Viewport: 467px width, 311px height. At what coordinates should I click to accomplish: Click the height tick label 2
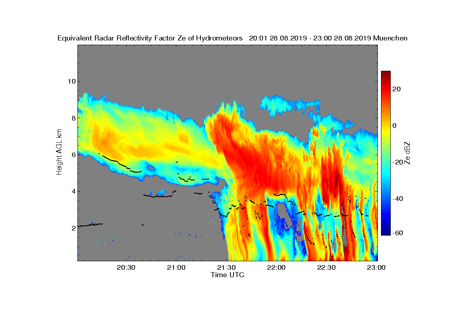[73, 228]
